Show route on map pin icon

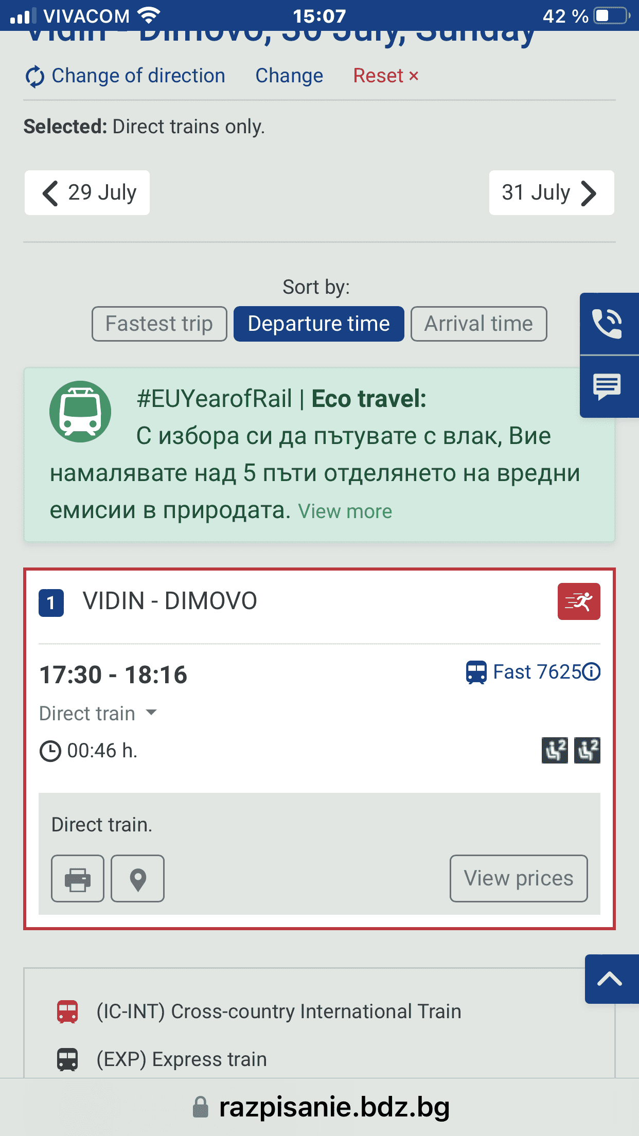[x=138, y=878]
